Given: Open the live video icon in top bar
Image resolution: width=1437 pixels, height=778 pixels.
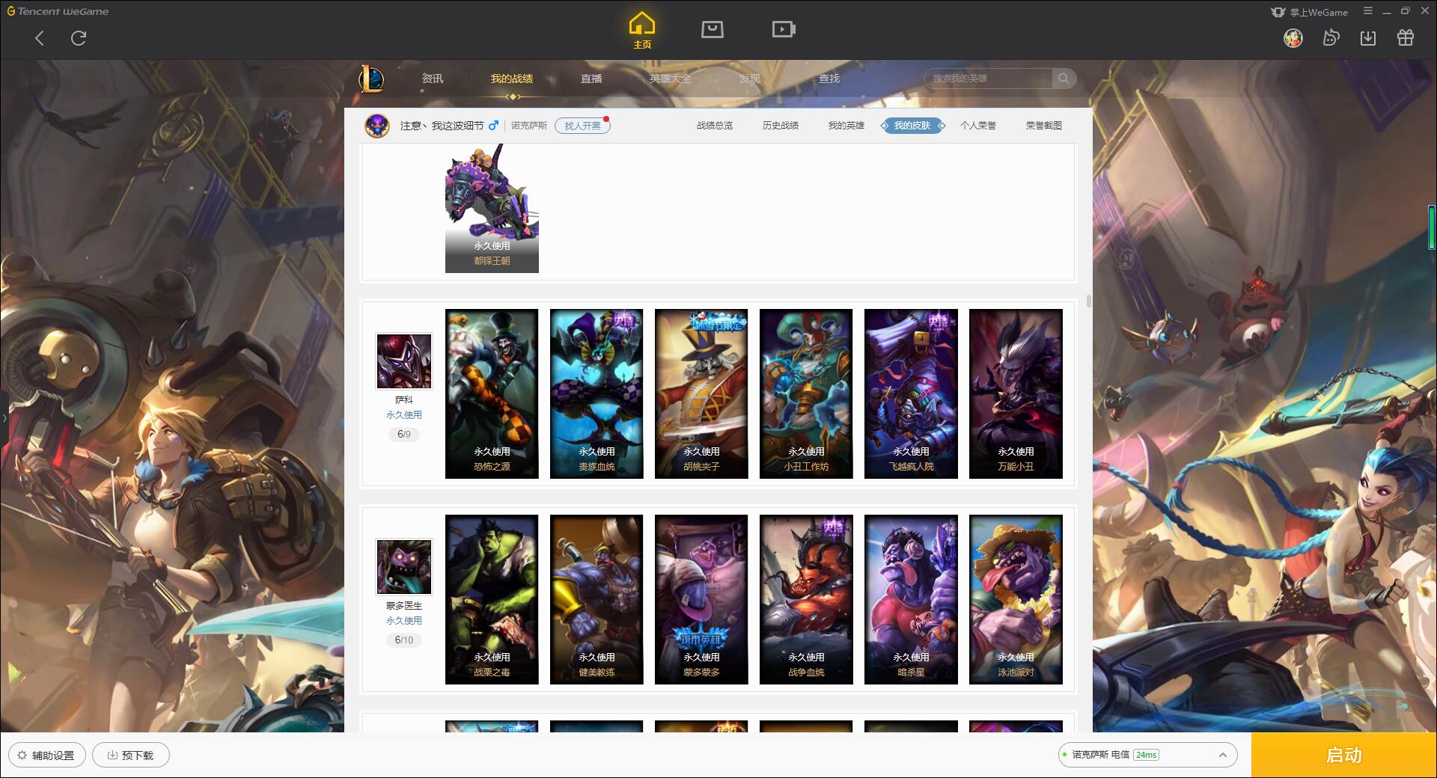Looking at the screenshot, I should click(784, 29).
